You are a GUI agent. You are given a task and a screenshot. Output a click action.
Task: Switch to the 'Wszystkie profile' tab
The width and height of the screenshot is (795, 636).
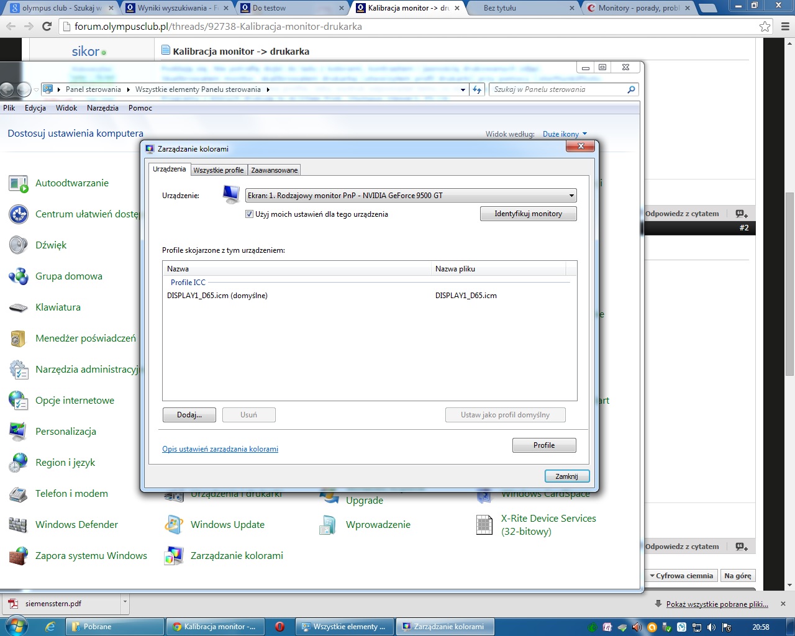[218, 170]
